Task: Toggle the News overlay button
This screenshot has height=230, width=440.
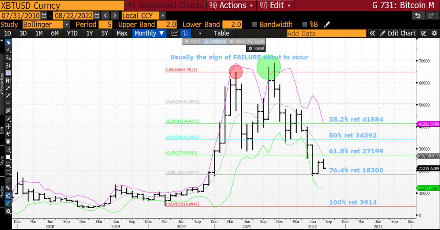Action: tap(237, 41)
